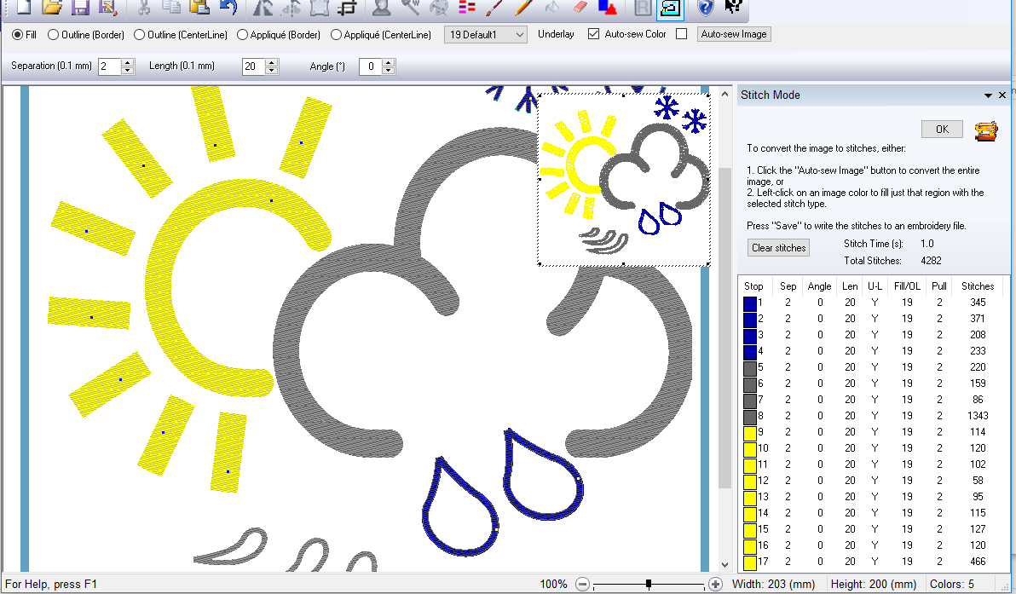Select the blue color swatch for stop 1
This screenshot has width=1016, height=594.
(750, 303)
